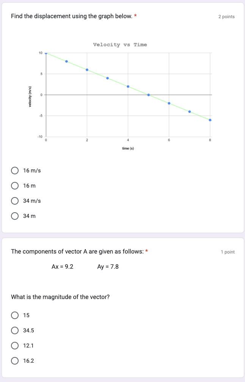The height and width of the screenshot is (382, 245).
Task: Click the last data point at 8 seconds
Action: (x=210, y=120)
